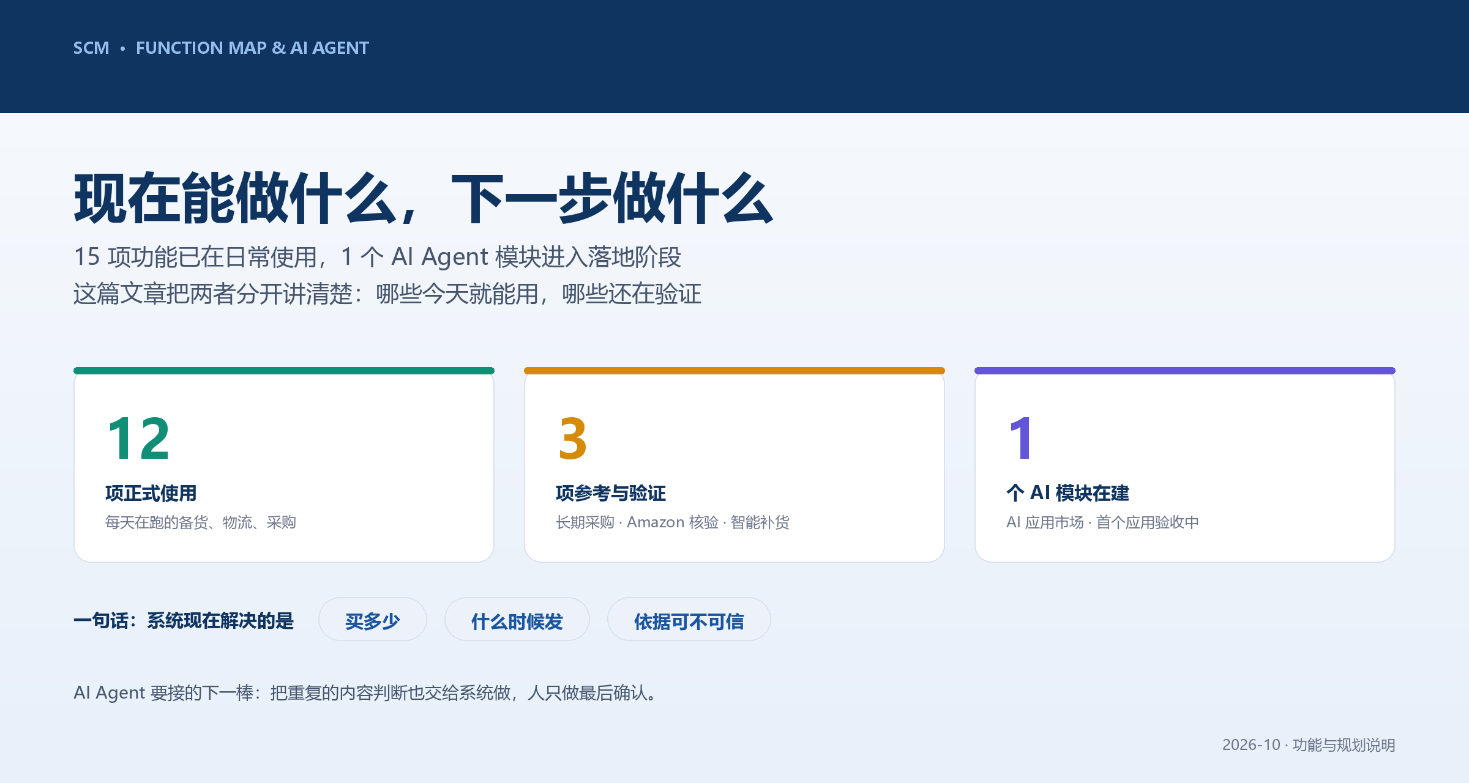The image size is (1469, 783).
Task: Click the label 一句话：系统现在解决的是
Action: click(x=184, y=621)
